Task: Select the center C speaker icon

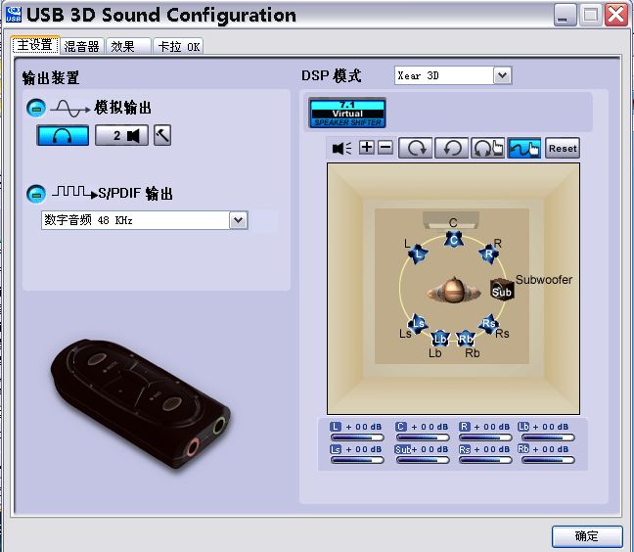Action: click(452, 240)
